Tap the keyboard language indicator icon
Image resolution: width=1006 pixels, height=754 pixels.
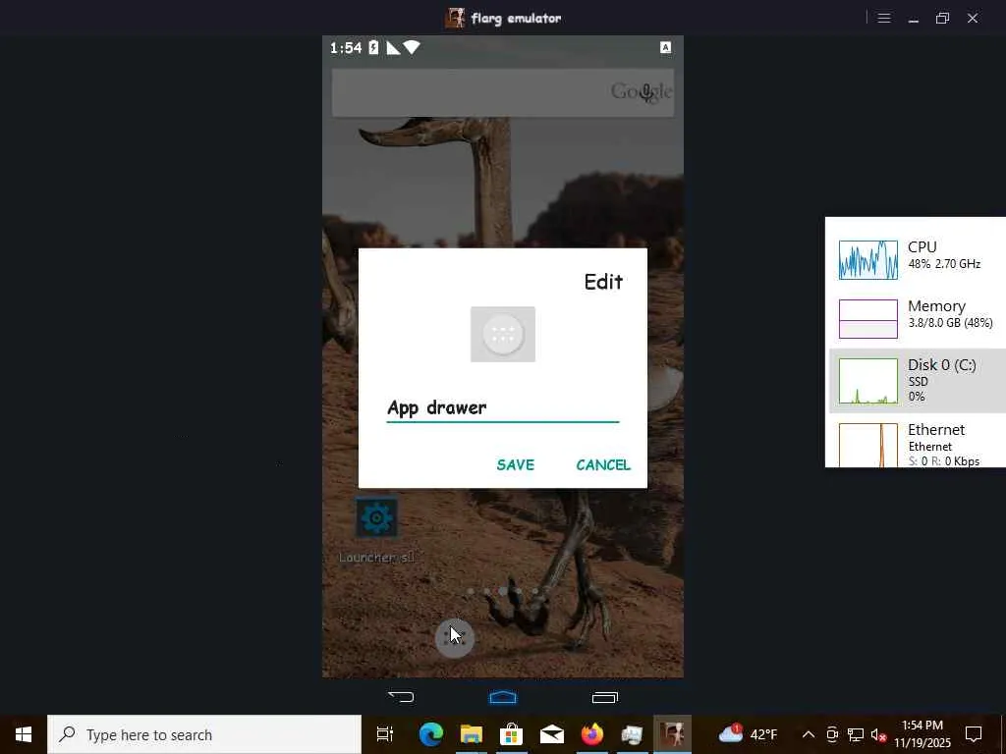coord(665,47)
